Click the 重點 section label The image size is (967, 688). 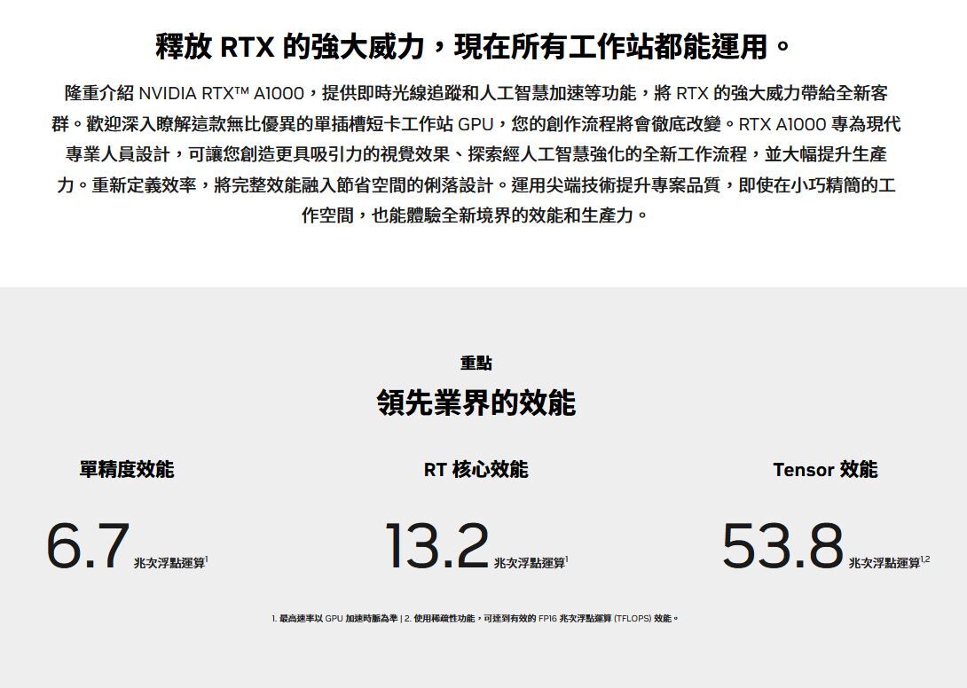476,364
